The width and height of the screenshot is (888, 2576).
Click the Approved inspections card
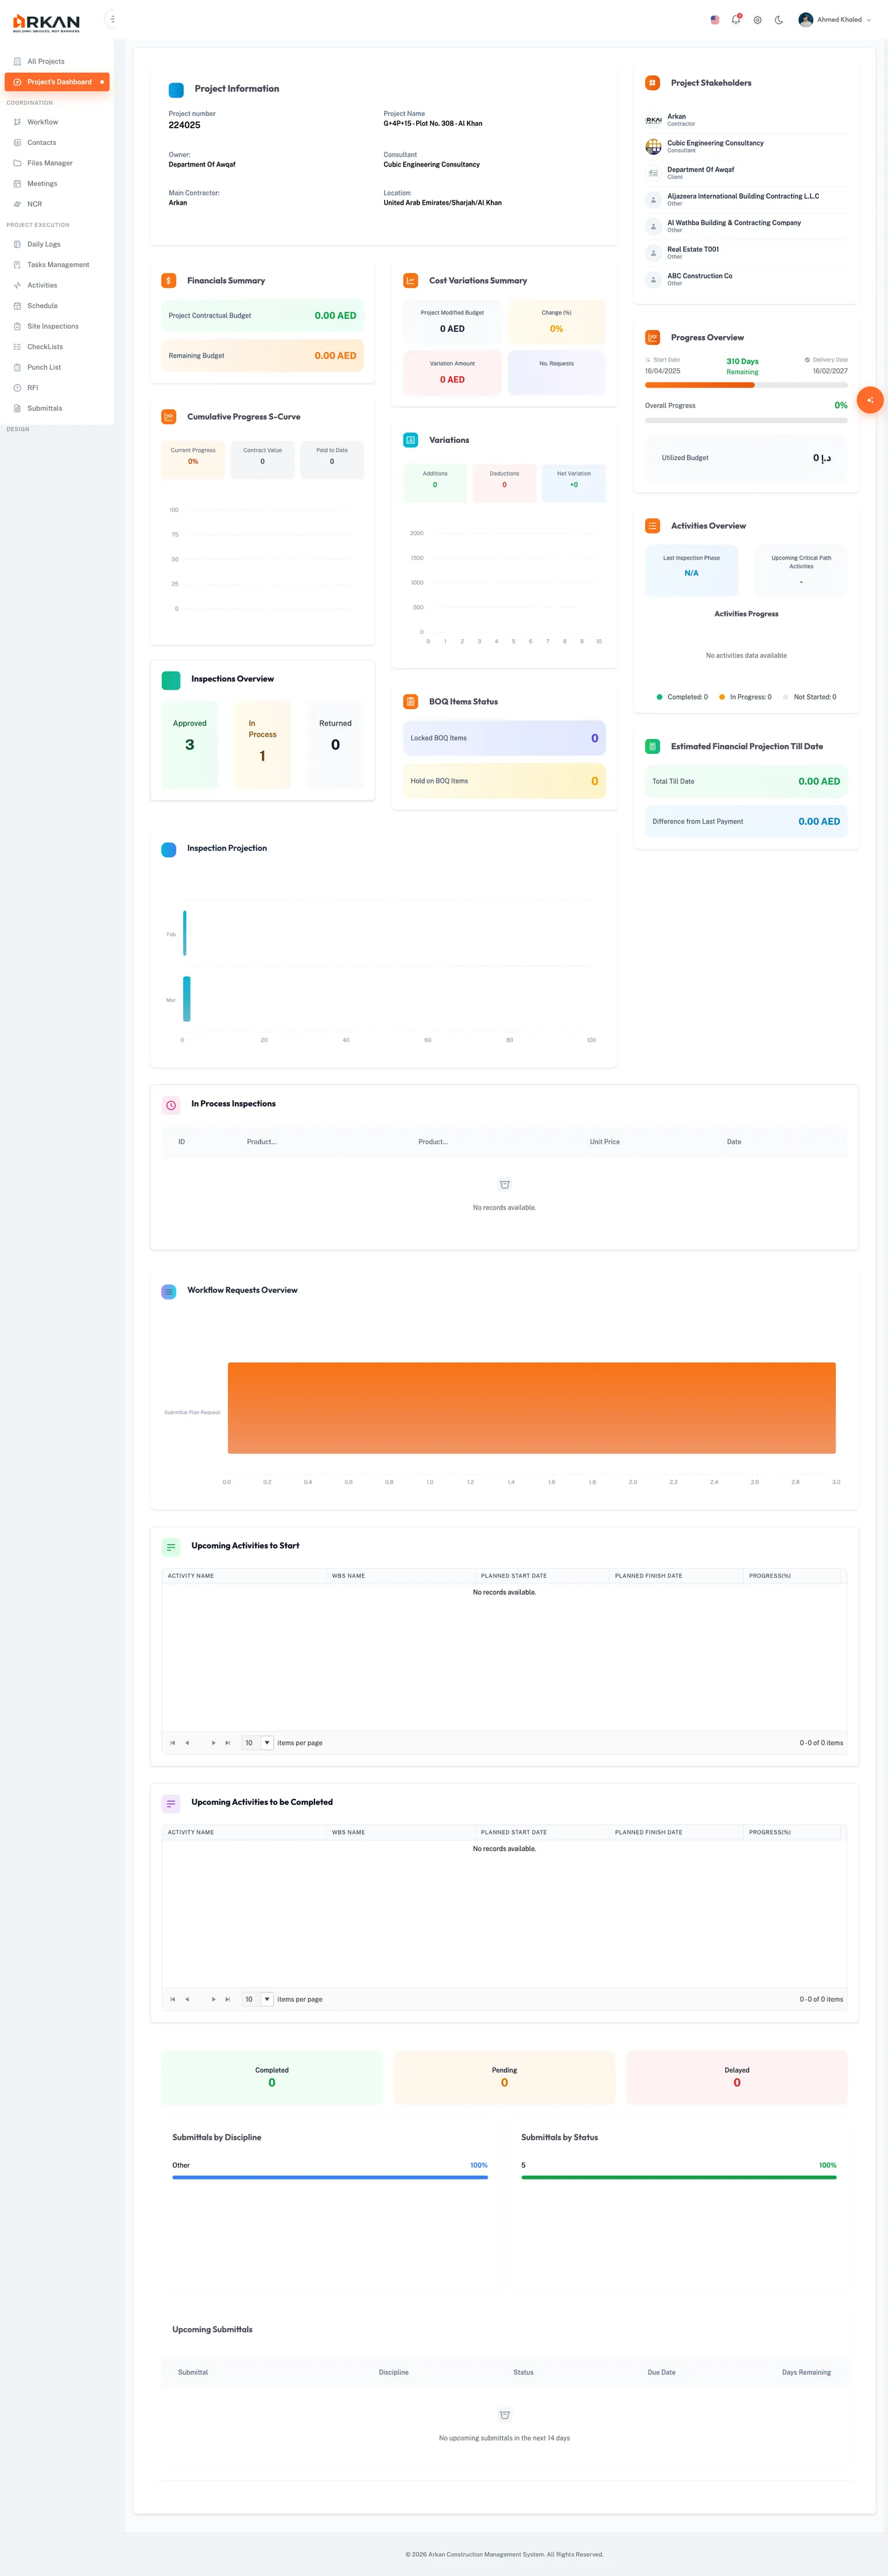pyautogui.click(x=189, y=744)
